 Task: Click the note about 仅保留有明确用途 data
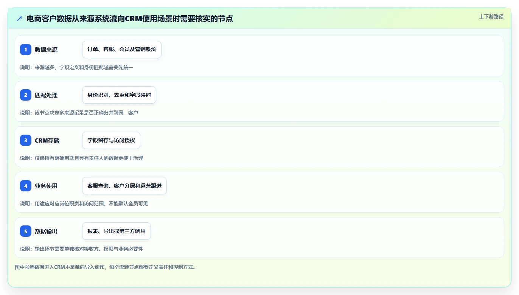[82, 158]
